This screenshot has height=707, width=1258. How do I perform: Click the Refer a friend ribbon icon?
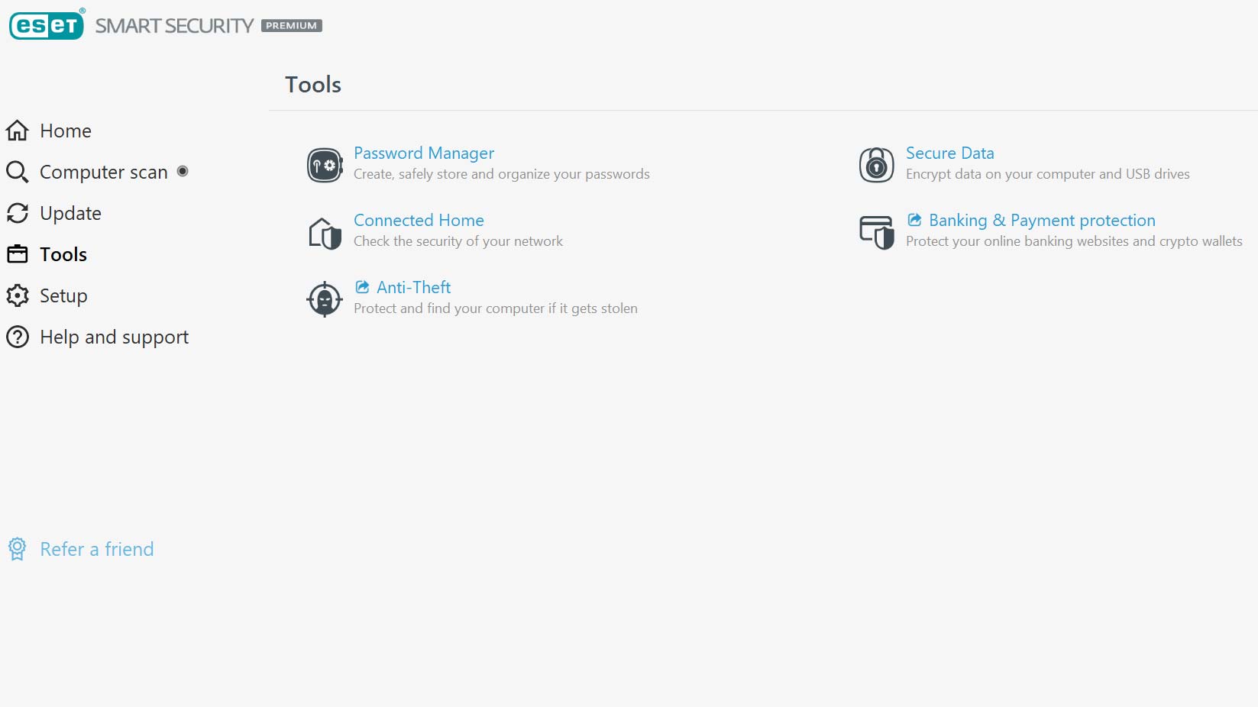pos(17,549)
